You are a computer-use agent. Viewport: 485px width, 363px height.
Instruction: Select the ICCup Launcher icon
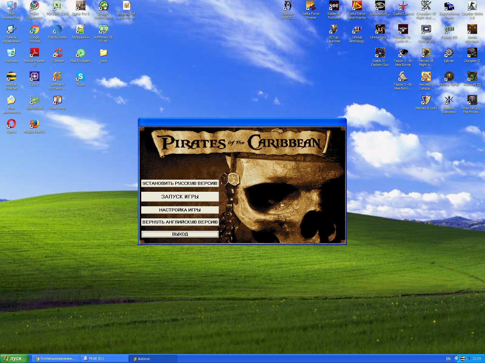coord(334,34)
